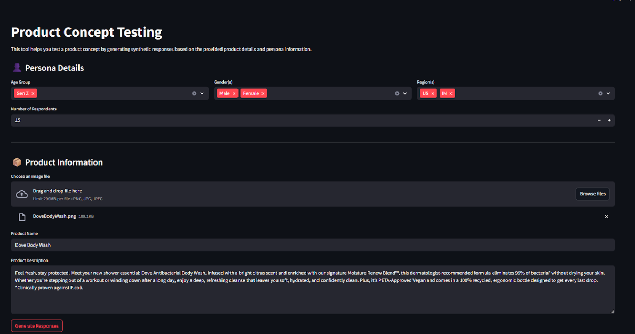The image size is (635, 334).
Task: Click the Persona Details person icon
Action: [17, 68]
